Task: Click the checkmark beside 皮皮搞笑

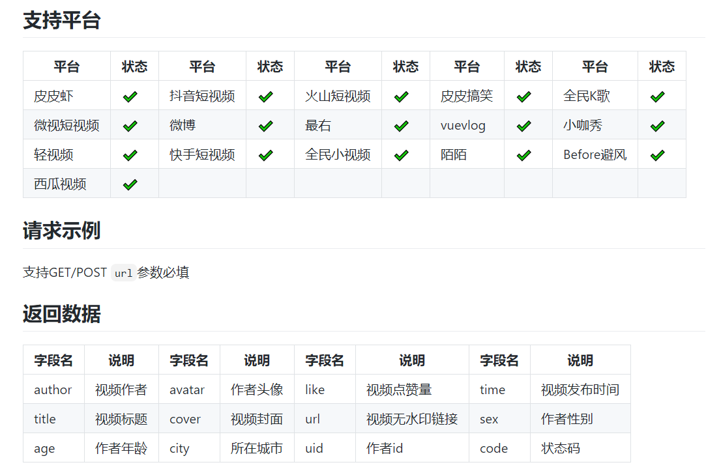Action: (523, 96)
